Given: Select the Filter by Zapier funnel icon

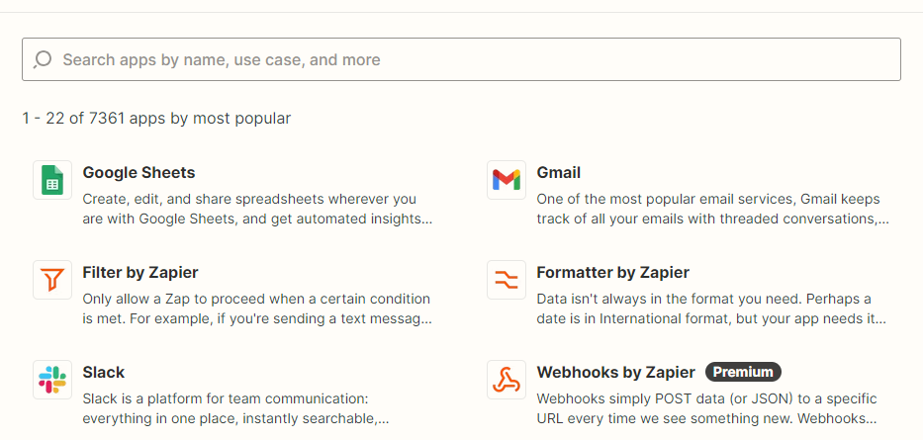Looking at the screenshot, I should pos(52,280).
